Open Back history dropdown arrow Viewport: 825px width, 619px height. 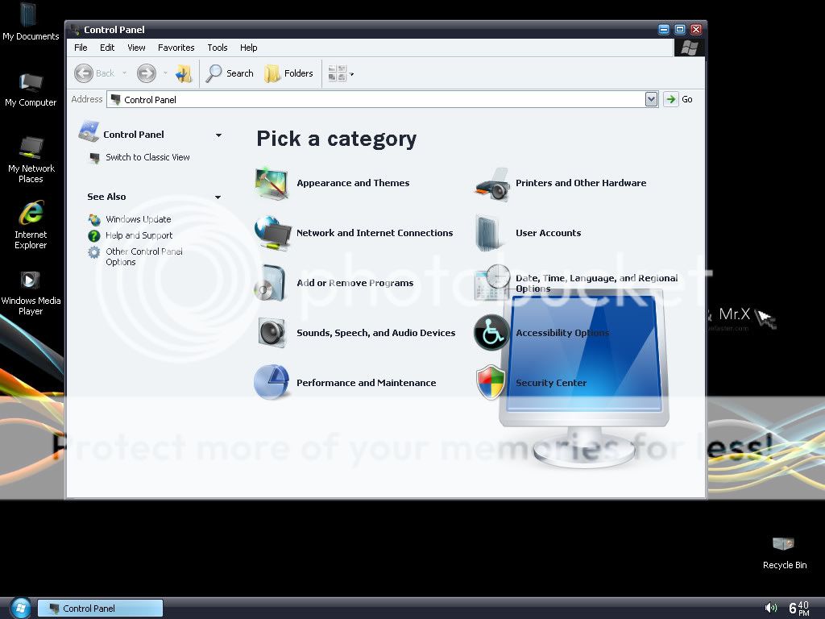tap(124, 73)
